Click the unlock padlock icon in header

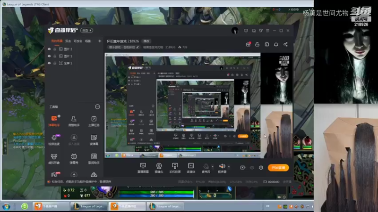[257, 44]
